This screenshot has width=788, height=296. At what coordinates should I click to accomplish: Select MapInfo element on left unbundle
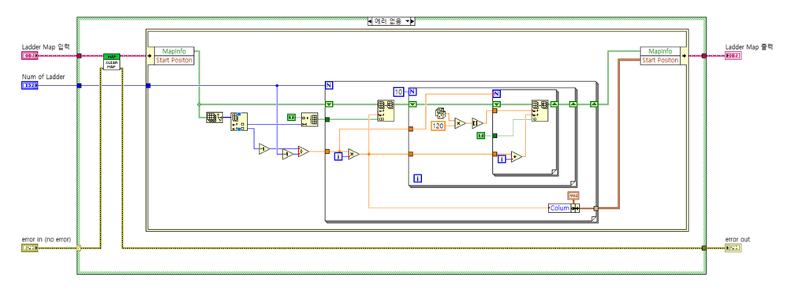click(x=174, y=51)
